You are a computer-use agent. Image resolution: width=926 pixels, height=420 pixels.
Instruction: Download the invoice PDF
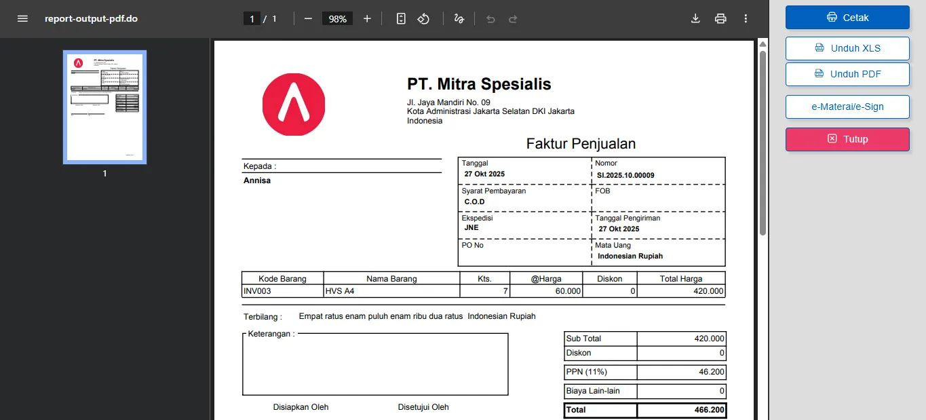[x=695, y=18]
